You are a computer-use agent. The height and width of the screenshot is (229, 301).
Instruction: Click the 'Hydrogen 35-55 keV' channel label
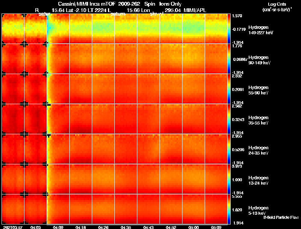pos(258,120)
